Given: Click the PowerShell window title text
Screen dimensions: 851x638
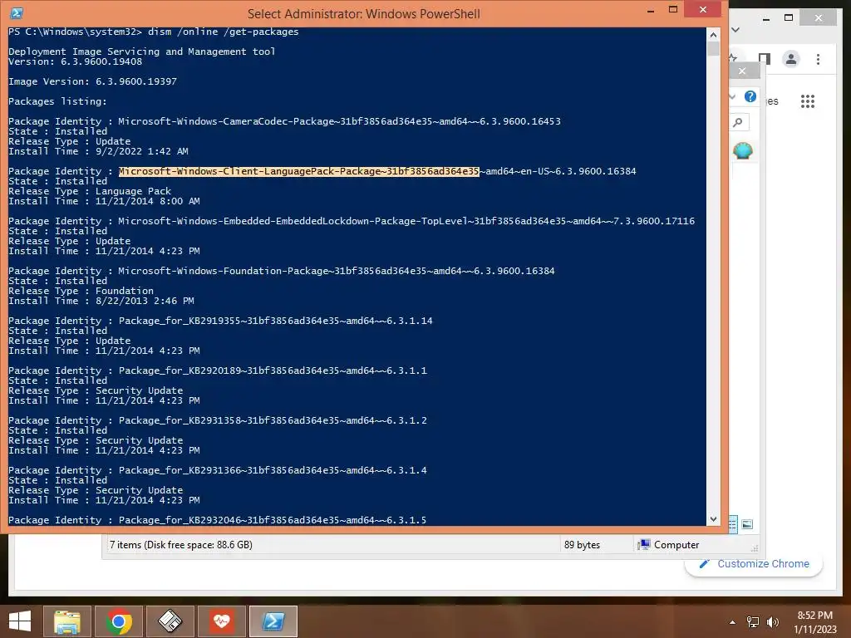Looking at the screenshot, I should click(x=364, y=13).
